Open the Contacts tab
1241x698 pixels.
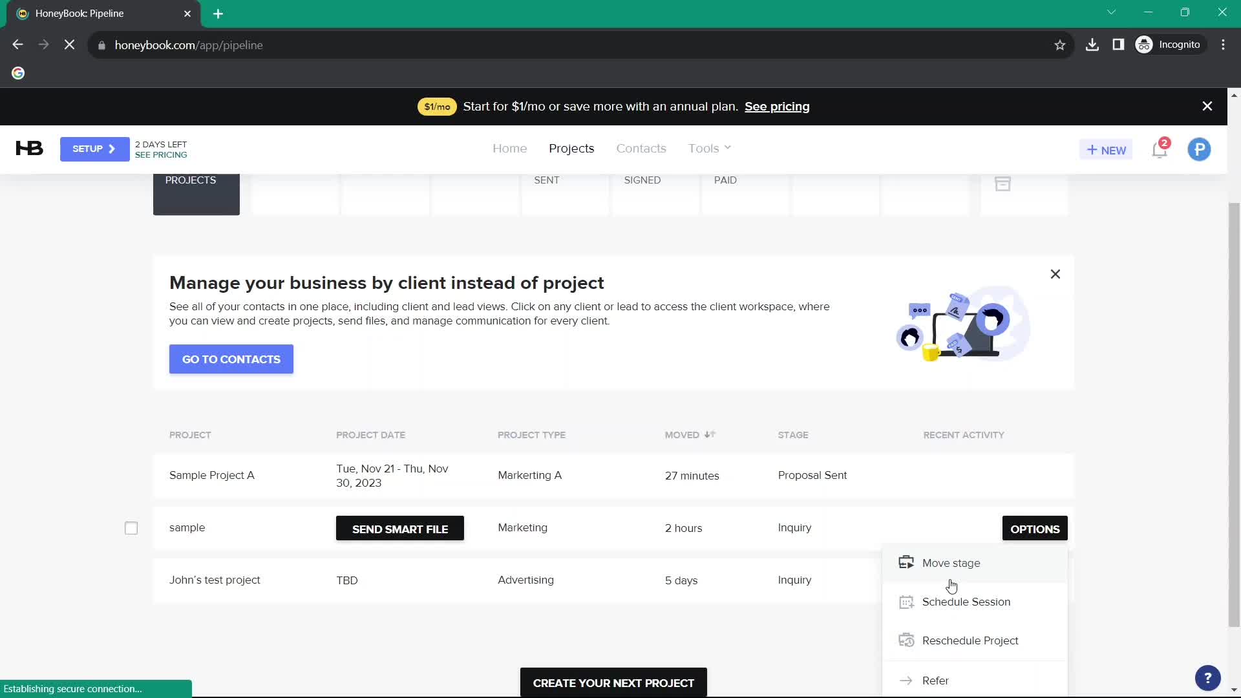click(641, 149)
